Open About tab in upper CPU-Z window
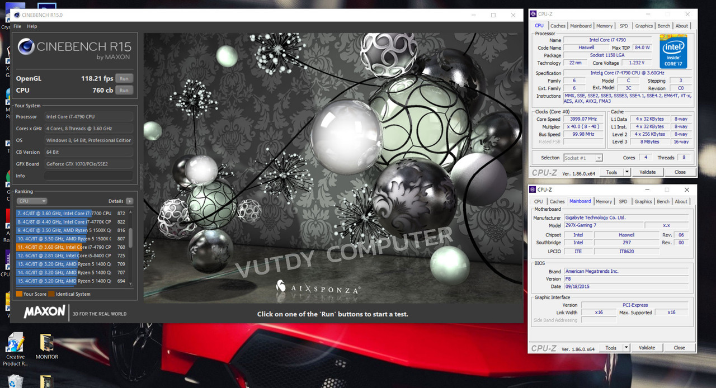Image resolution: width=716 pixels, height=388 pixels. tap(682, 26)
